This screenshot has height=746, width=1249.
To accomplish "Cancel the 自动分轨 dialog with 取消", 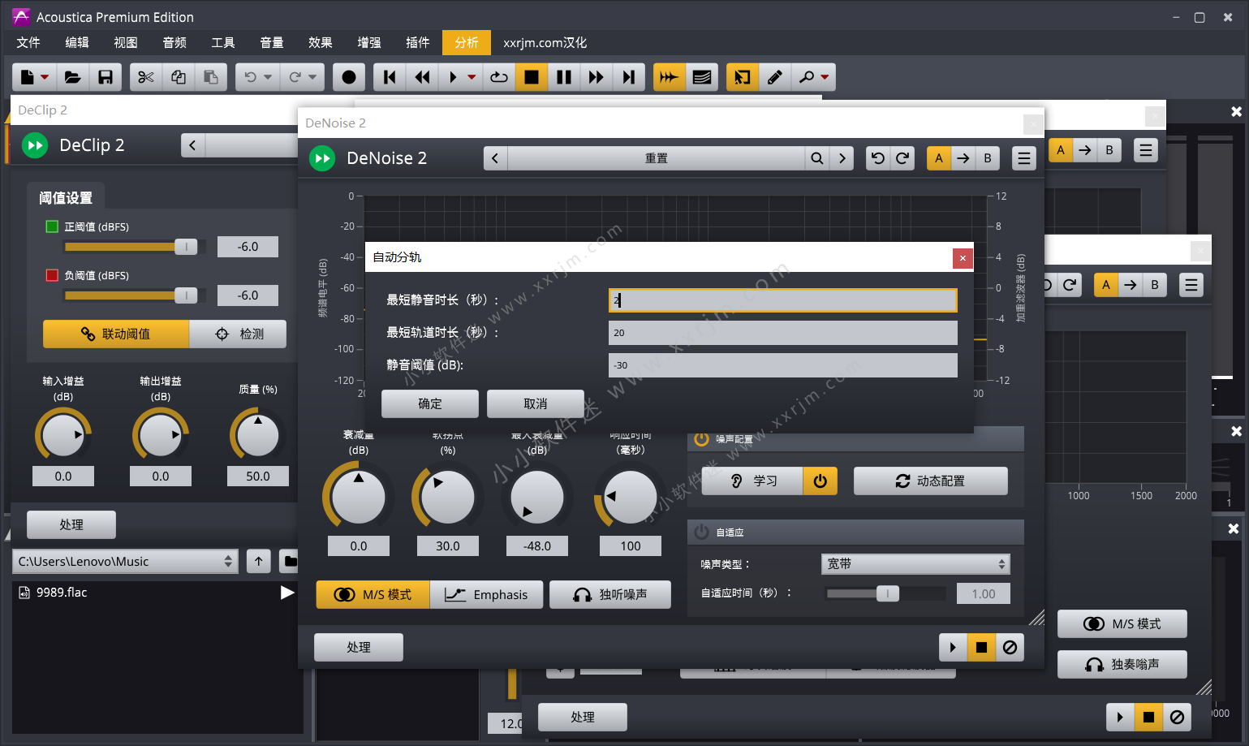I will (x=536, y=403).
